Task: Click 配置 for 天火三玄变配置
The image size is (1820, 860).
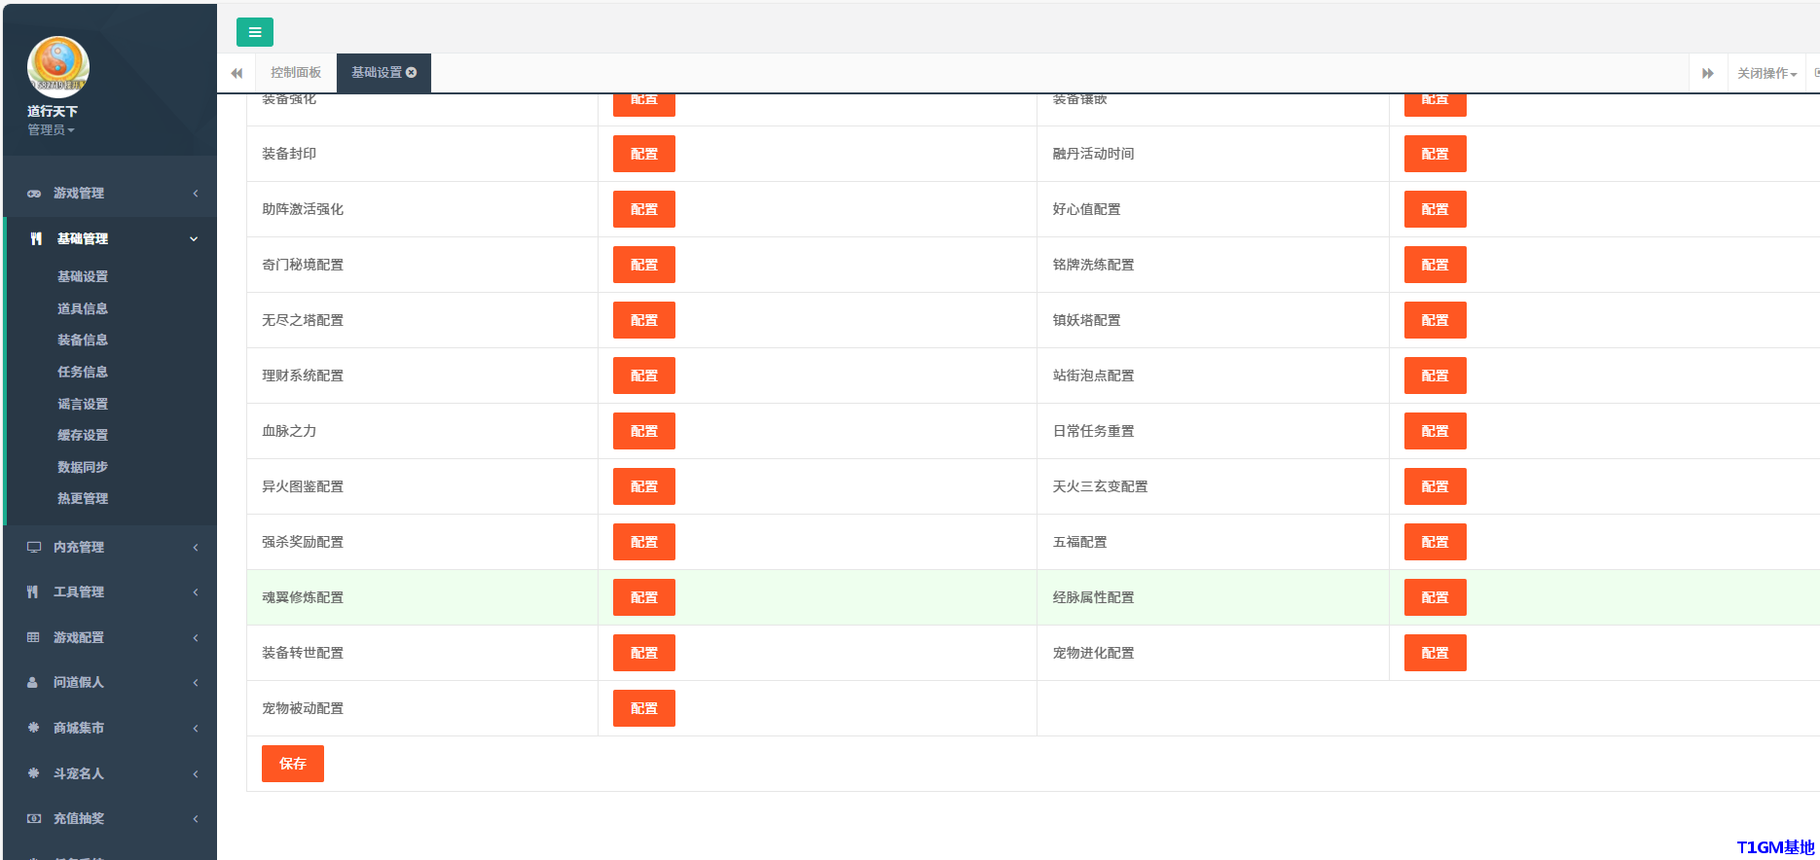Action: (1436, 486)
